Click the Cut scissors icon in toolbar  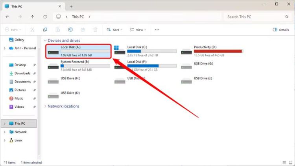click(32, 30)
